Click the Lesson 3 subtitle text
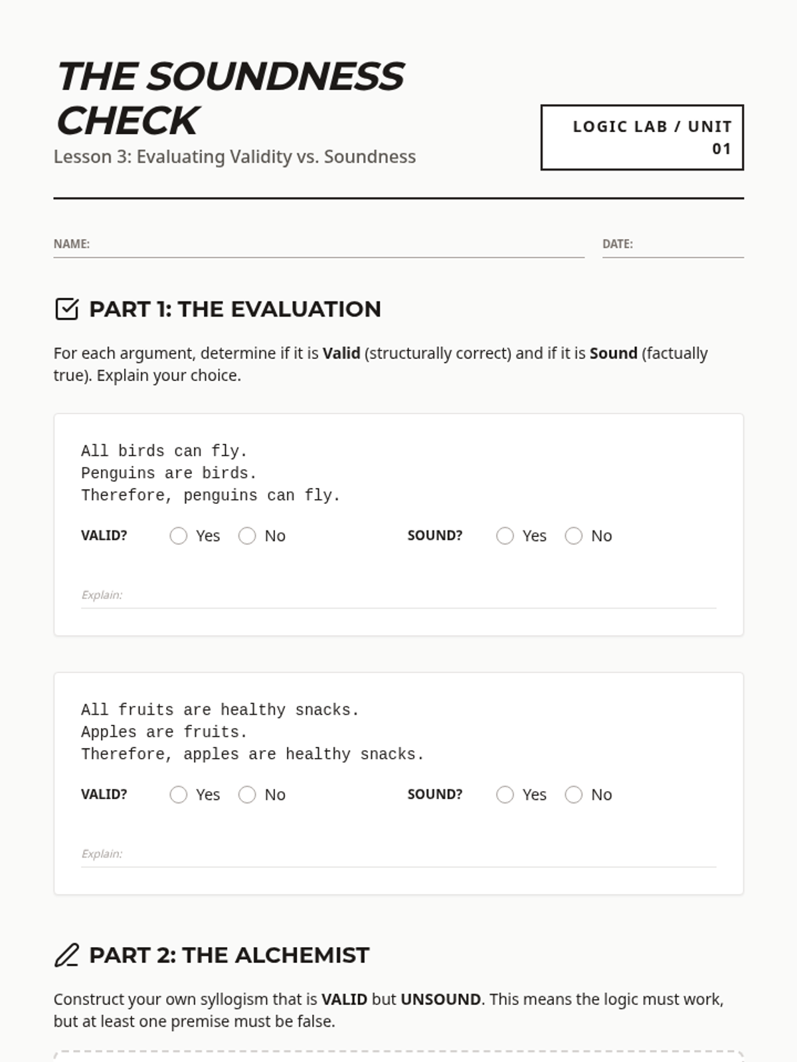 point(234,157)
